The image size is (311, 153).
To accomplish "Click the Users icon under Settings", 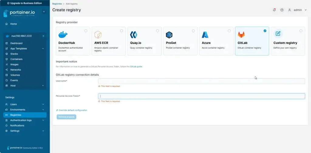I will [7, 104].
